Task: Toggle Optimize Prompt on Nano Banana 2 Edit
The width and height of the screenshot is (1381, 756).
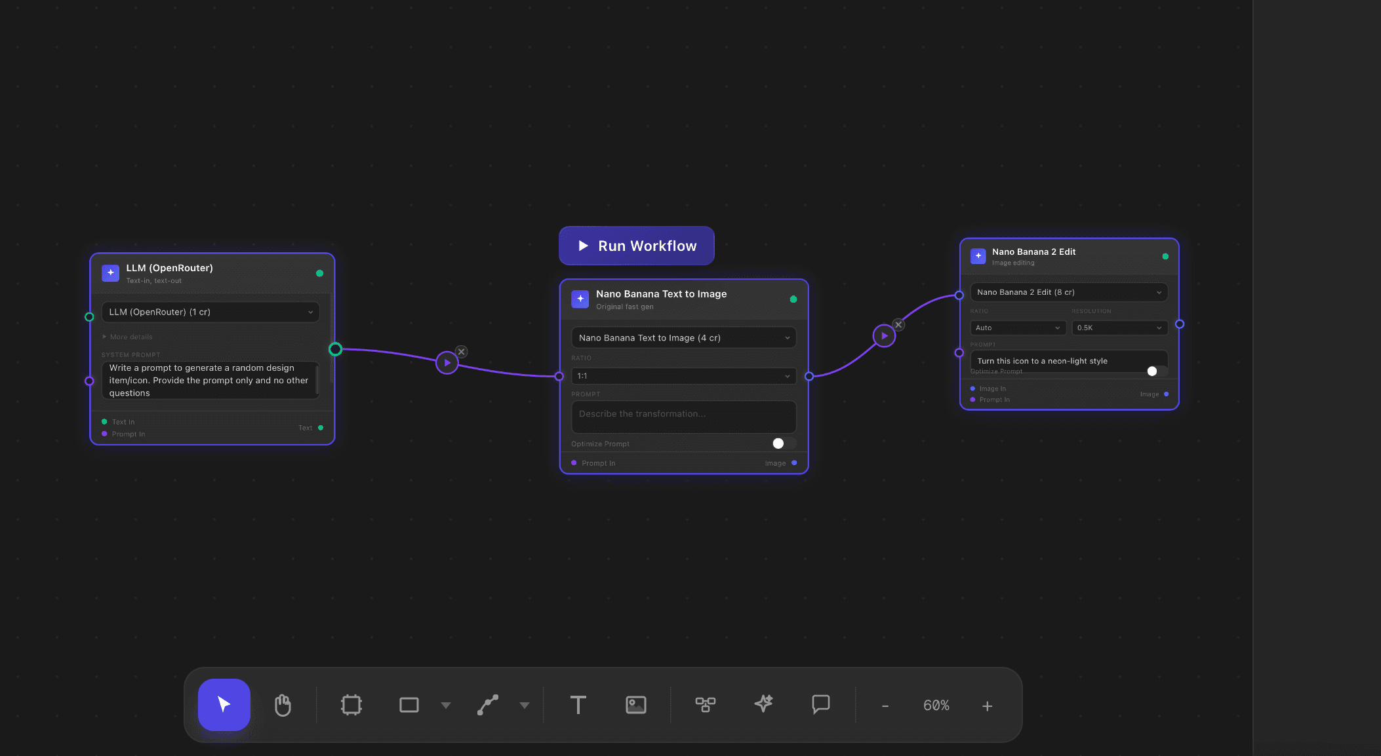Action: click(1152, 371)
